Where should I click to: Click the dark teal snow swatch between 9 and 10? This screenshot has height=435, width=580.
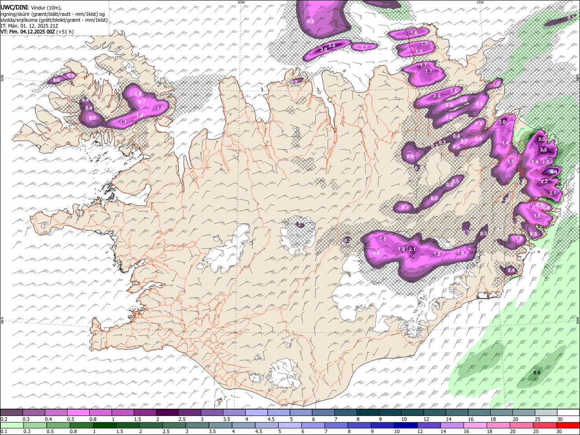[x=389, y=413]
